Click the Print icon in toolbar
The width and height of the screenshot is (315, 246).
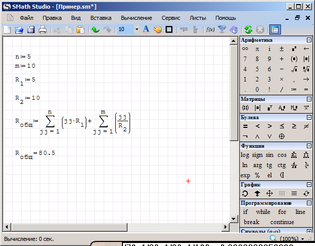click(x=43, y=30)
